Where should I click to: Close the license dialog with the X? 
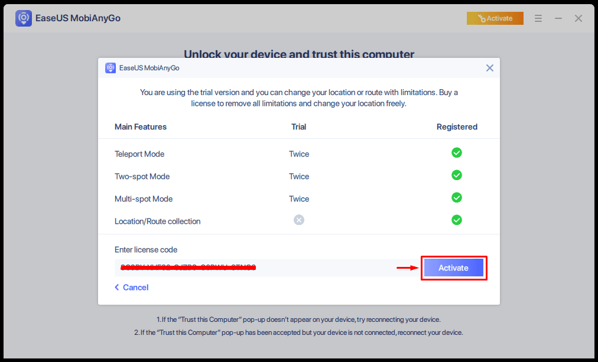click(x=490, y=68)
